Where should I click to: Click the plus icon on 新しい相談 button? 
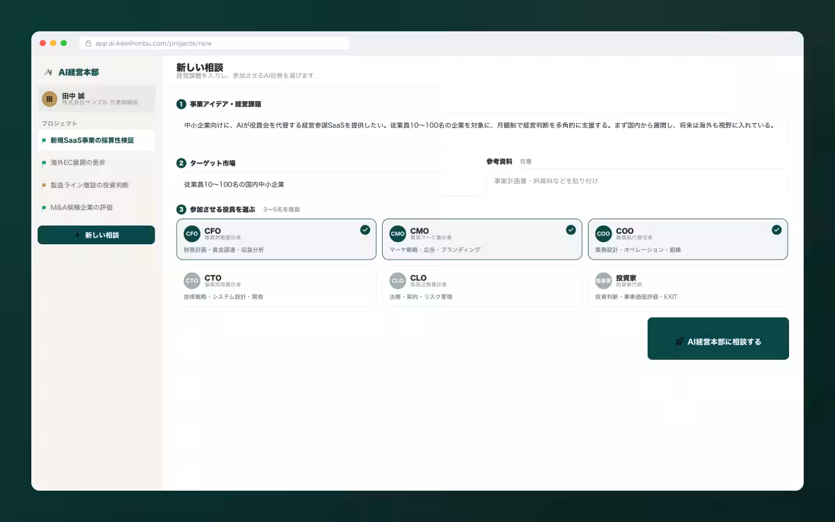pos(77,235)
